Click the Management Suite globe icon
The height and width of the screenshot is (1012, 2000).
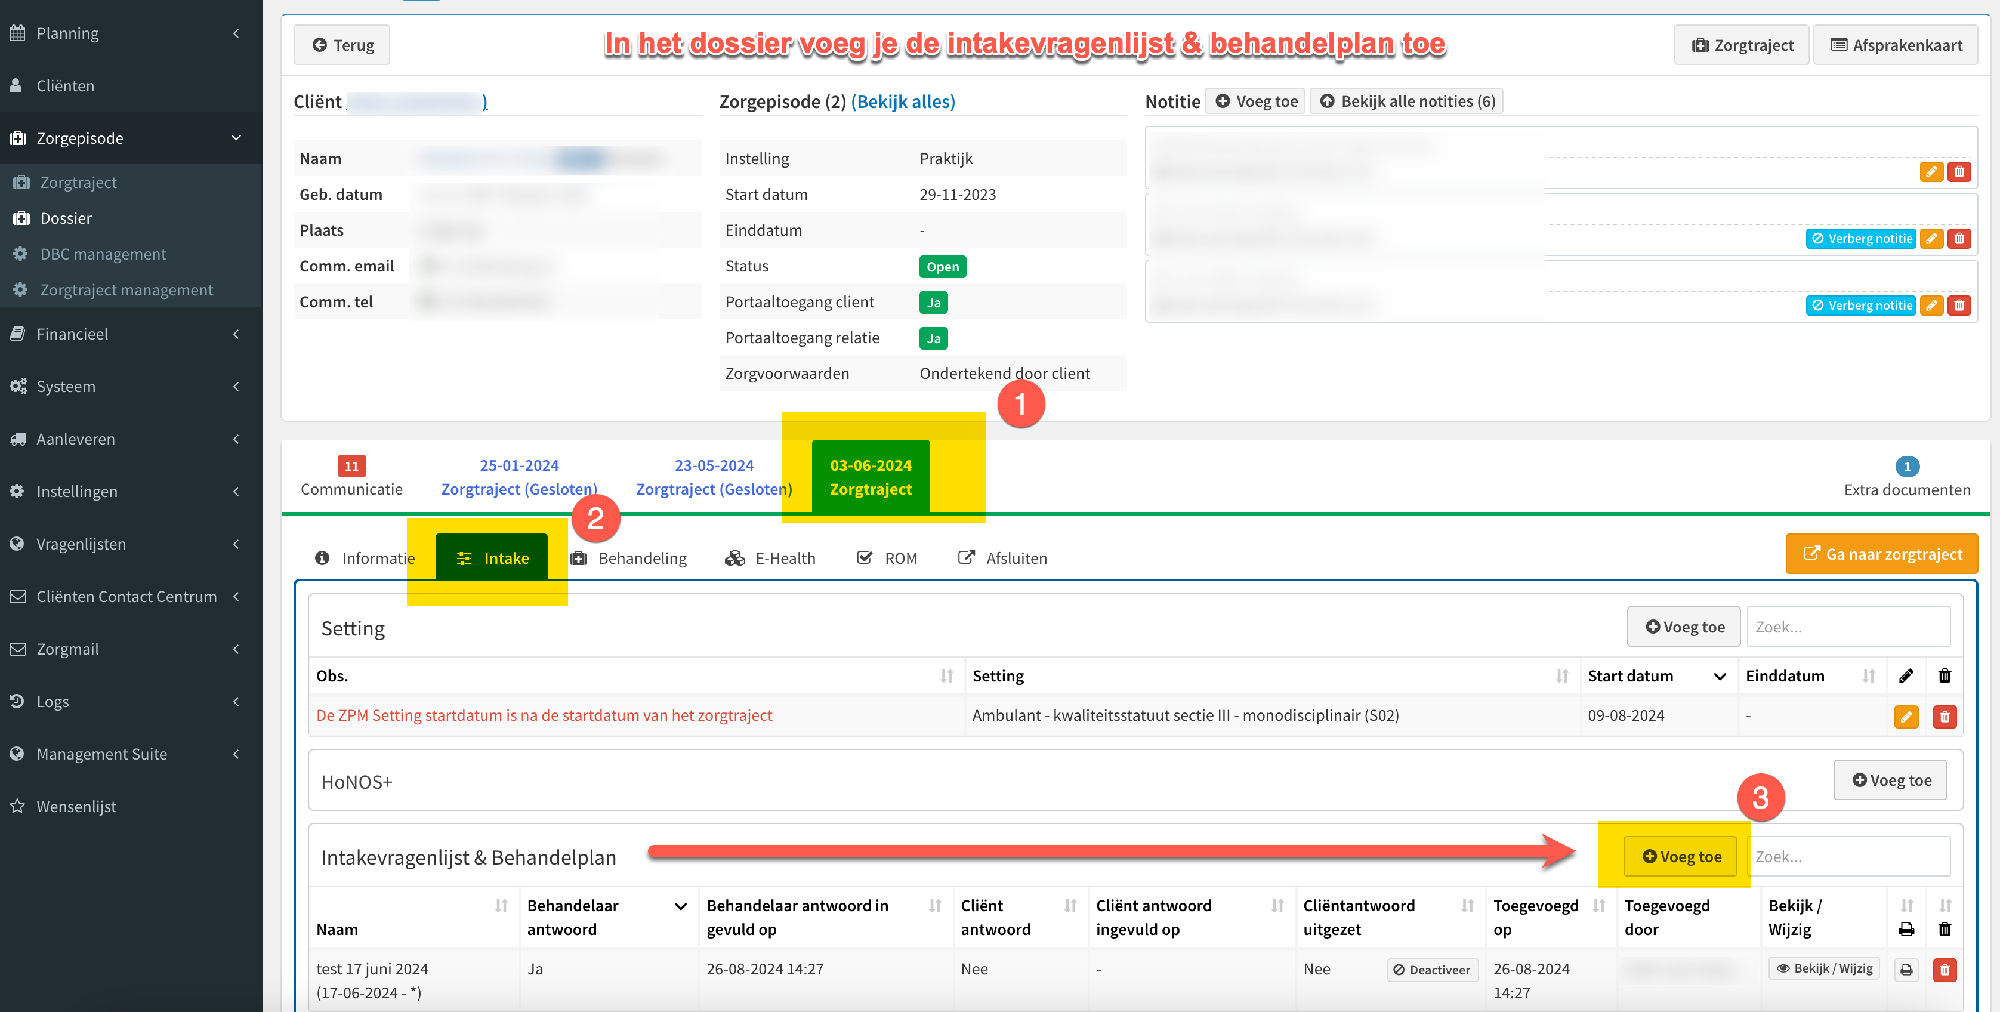coord(17,754)
